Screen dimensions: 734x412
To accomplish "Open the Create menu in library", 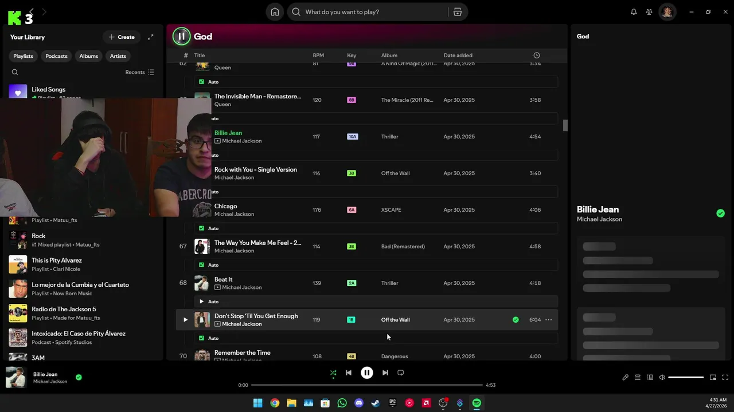I will (x=122, y=37).
